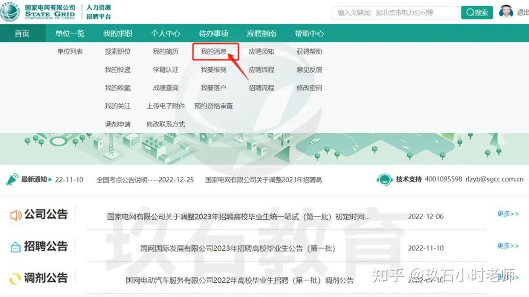Viewport: 529px width, 297px height.
Task: Open the 国家电网有限公司关于调整2023年招聘高 ticker notice
Action: 264,180
